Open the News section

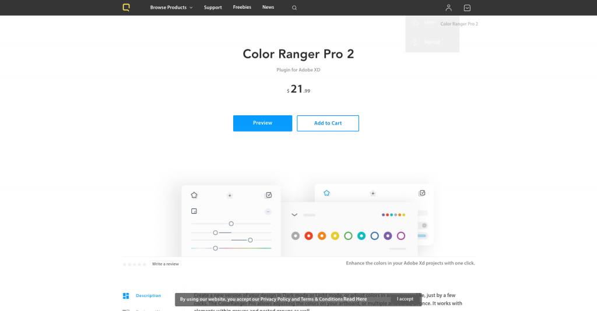click(x=268, y=7)
